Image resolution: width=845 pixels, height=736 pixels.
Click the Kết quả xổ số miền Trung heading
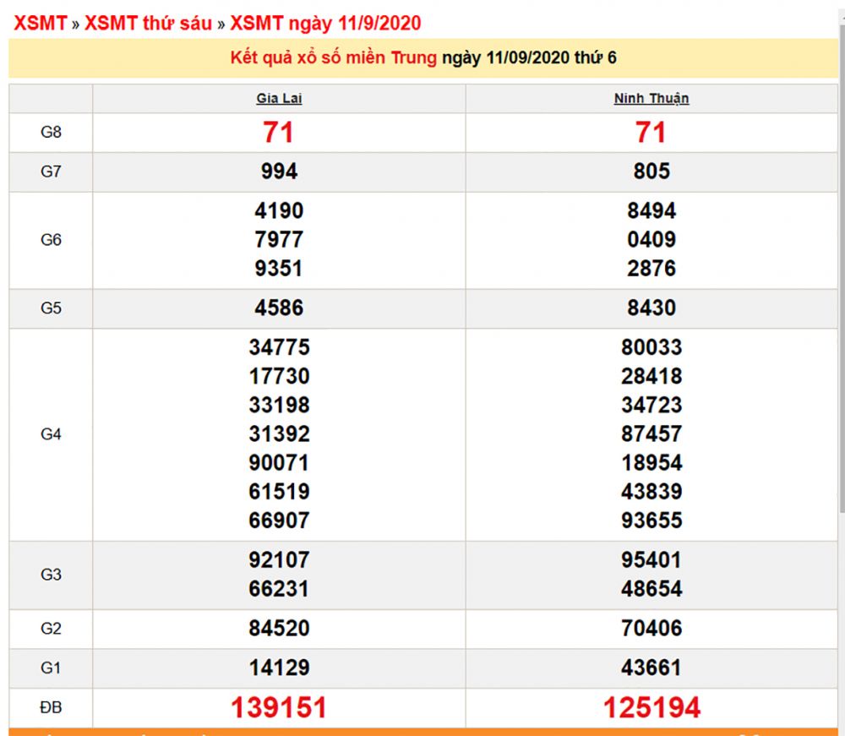334,58
